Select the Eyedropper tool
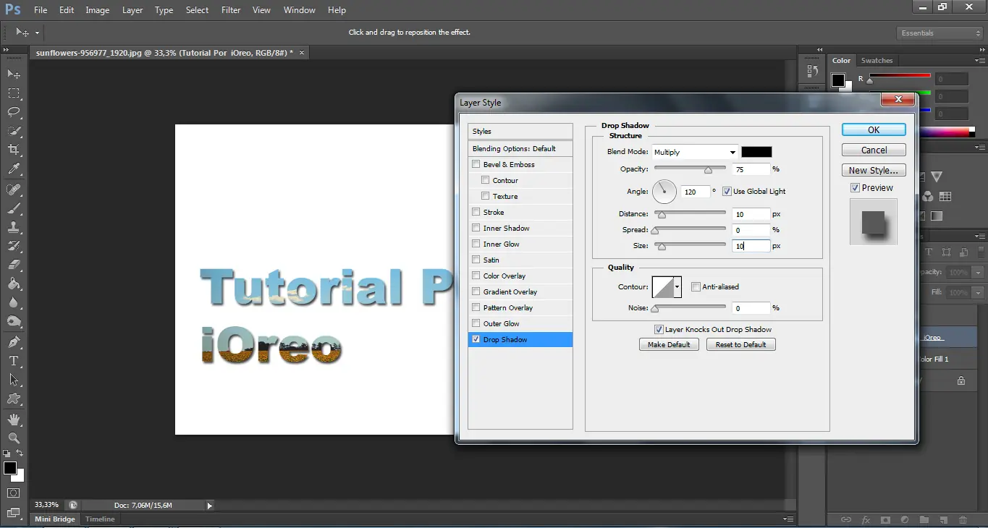988x528 pixels. (x=14, y=169)
